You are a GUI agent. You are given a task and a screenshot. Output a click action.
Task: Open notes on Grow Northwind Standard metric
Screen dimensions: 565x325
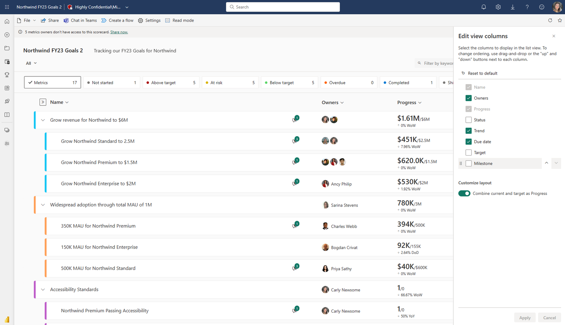296,140
